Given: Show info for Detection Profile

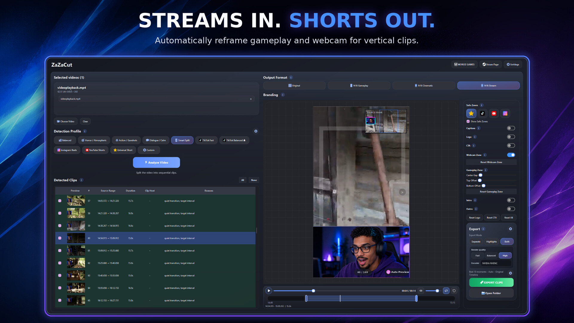Looking at the screenshot, I should [x=85, y=131].
